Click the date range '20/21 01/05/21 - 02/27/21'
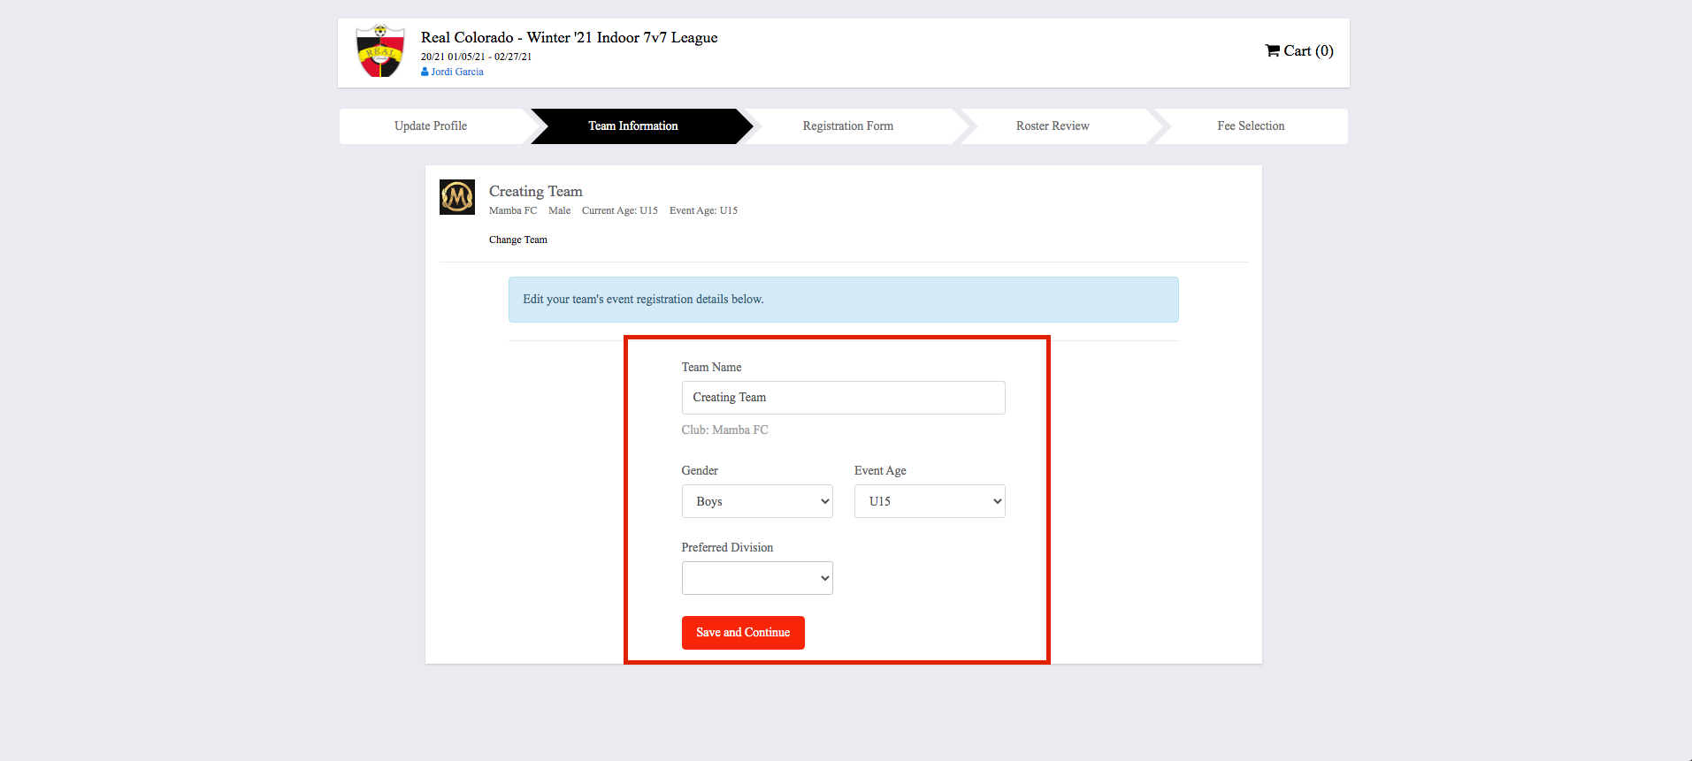Viewport: 1692px width, 761px height. [x=477, y=57]
